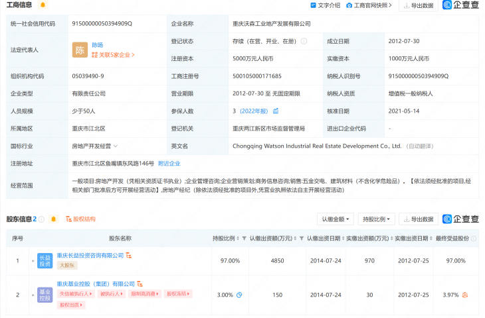The image size is (485, 318).
Task: Open the 2022年报 link
Action: click(x=254, y=111)
